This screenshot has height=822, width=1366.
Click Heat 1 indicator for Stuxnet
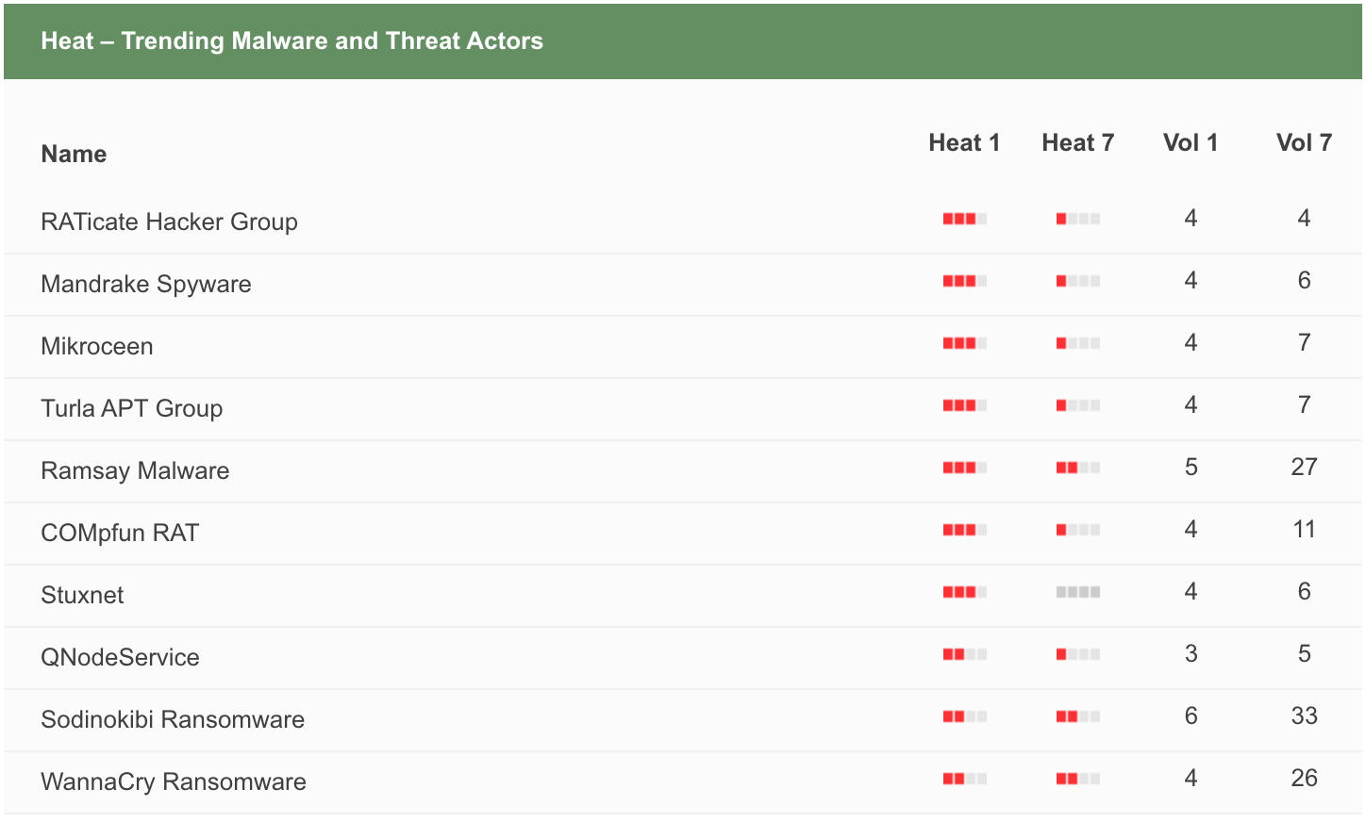965,592
